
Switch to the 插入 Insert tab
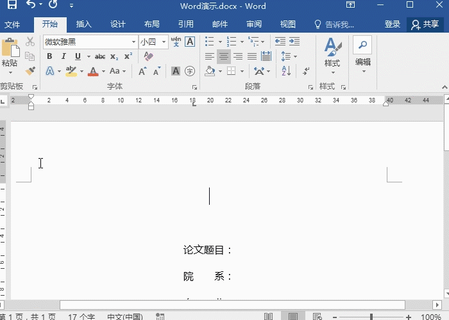83,24
